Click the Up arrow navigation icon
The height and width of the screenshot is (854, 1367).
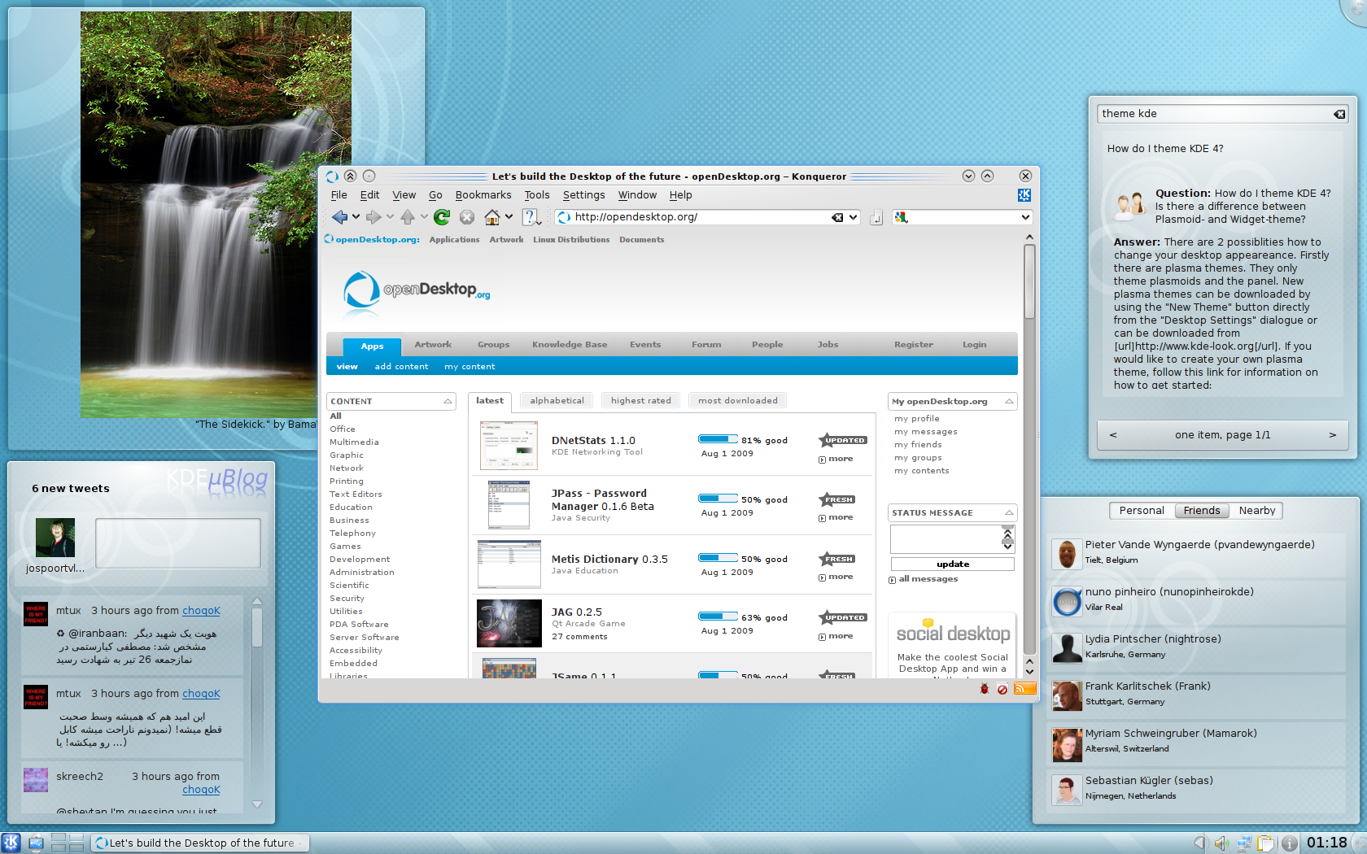pos(408,217)
